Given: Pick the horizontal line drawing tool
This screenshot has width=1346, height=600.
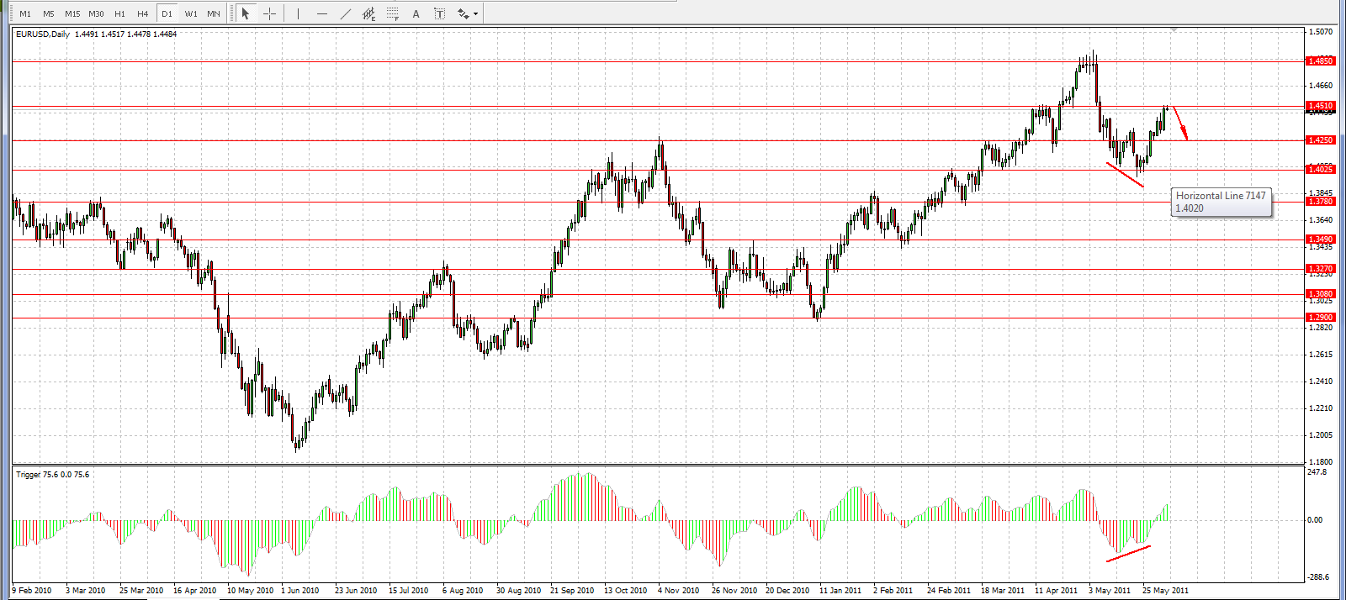Looking at the screenshot, I should tap(322, 13).
